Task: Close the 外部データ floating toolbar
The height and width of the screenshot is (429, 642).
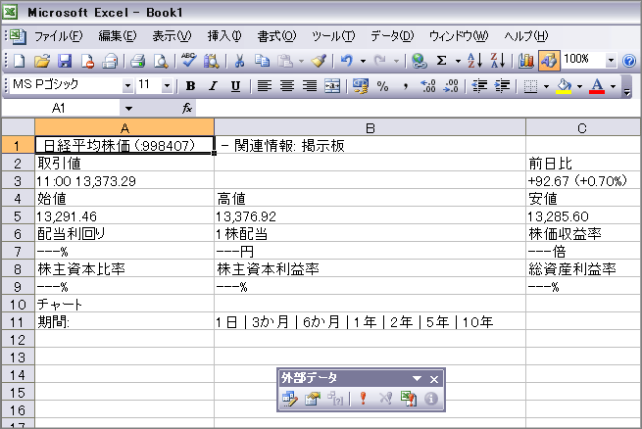Action: pyautogui.click(x=434, y=379)
